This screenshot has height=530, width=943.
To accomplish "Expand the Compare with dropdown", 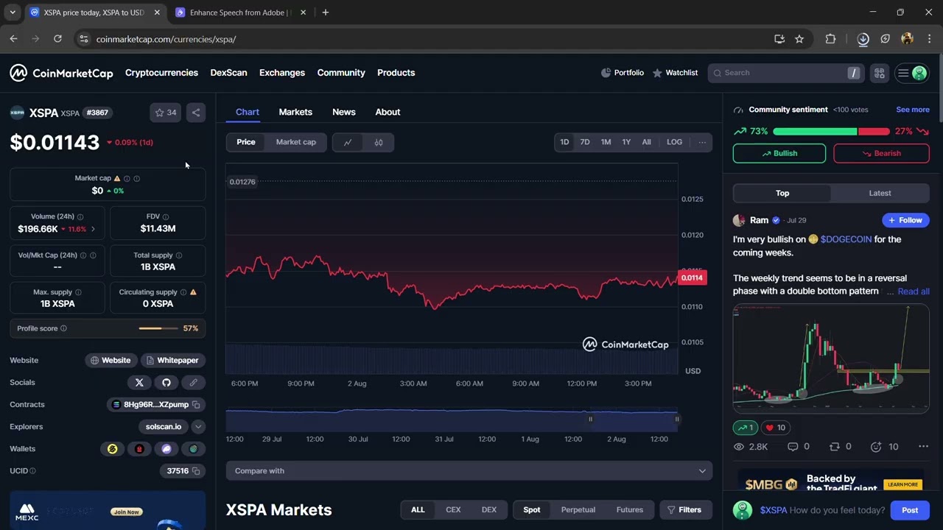I will (469, 471).
